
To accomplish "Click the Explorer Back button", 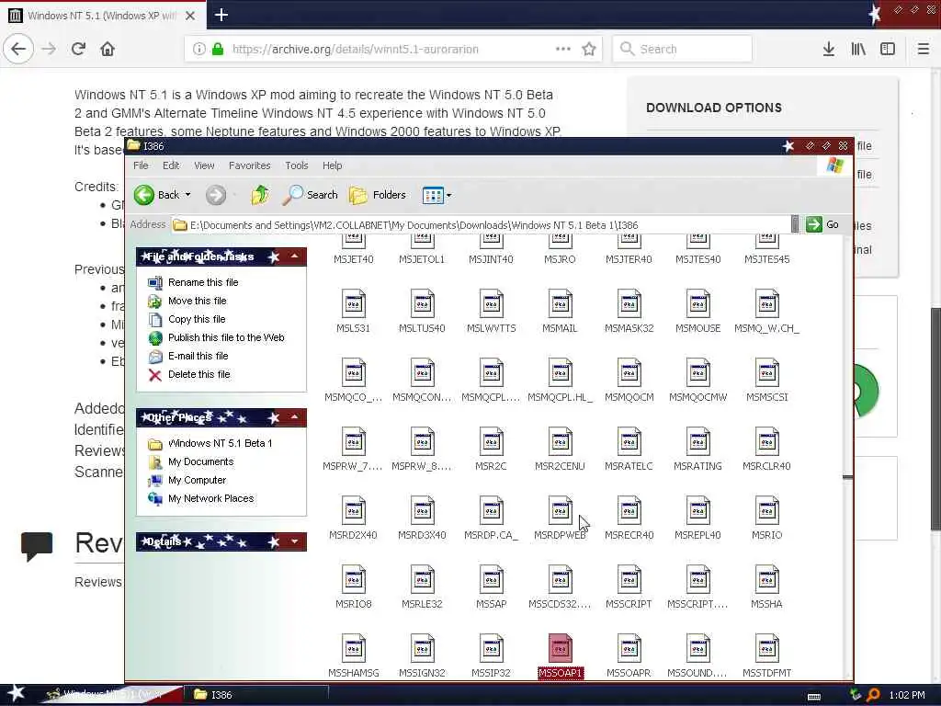I will 156,195.
